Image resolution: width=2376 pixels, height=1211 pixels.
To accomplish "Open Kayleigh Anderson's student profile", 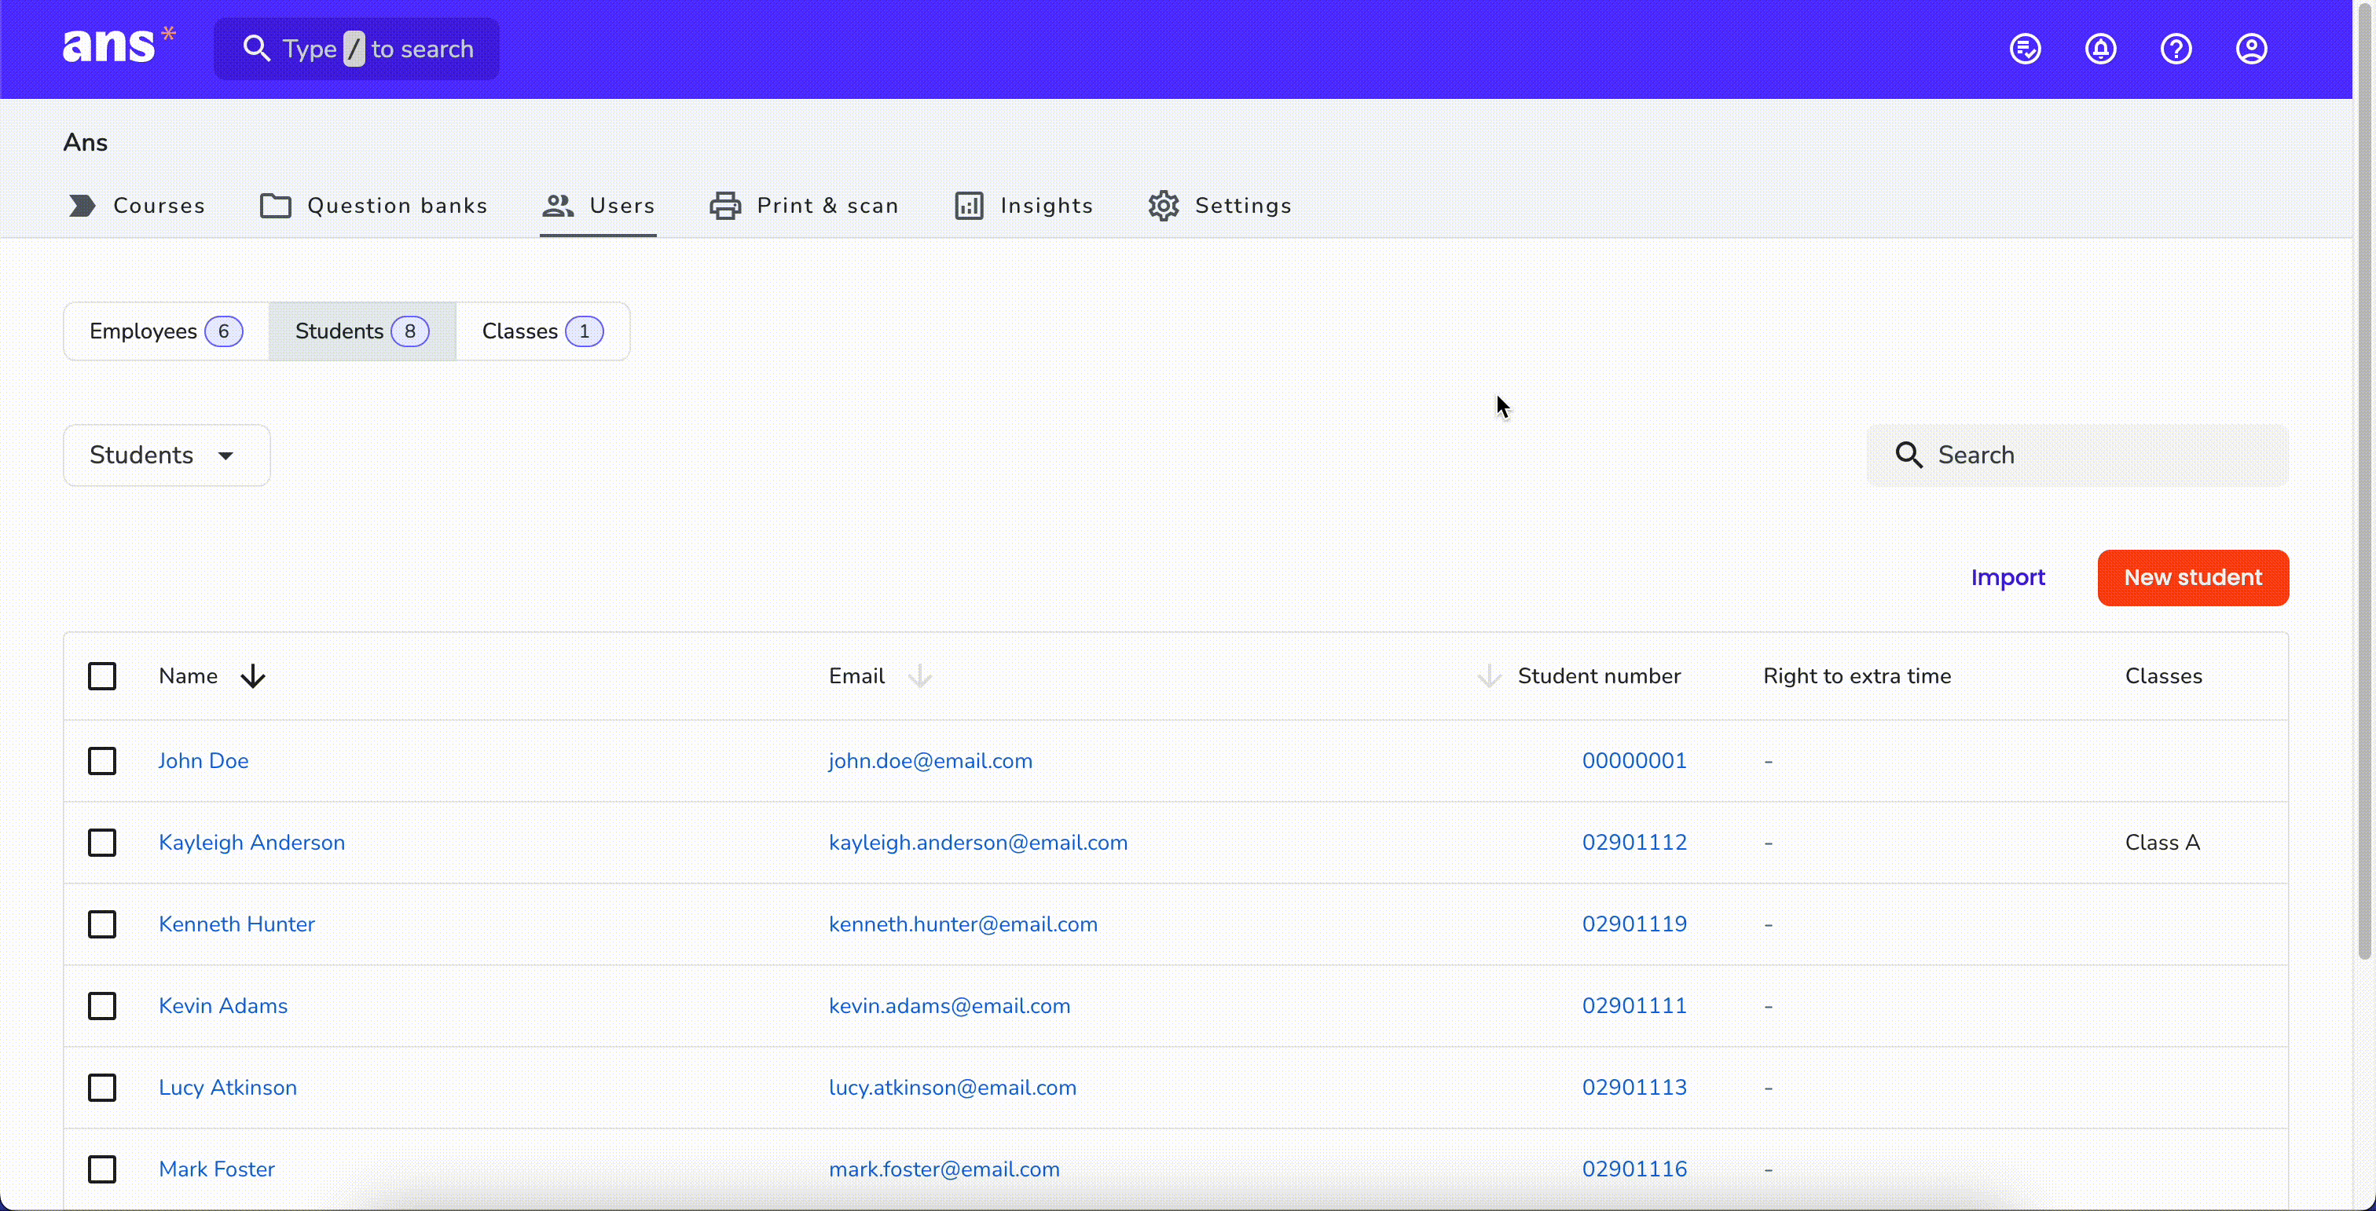I will 251,843.
